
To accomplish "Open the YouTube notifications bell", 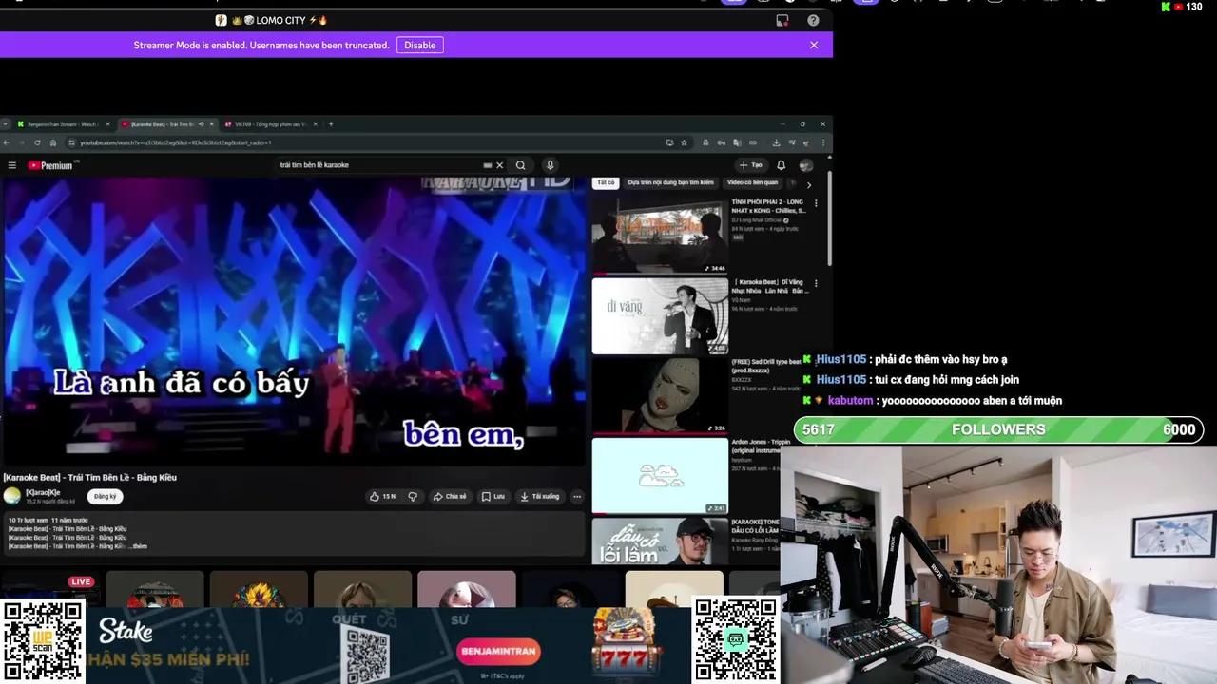I will (781, 165).
